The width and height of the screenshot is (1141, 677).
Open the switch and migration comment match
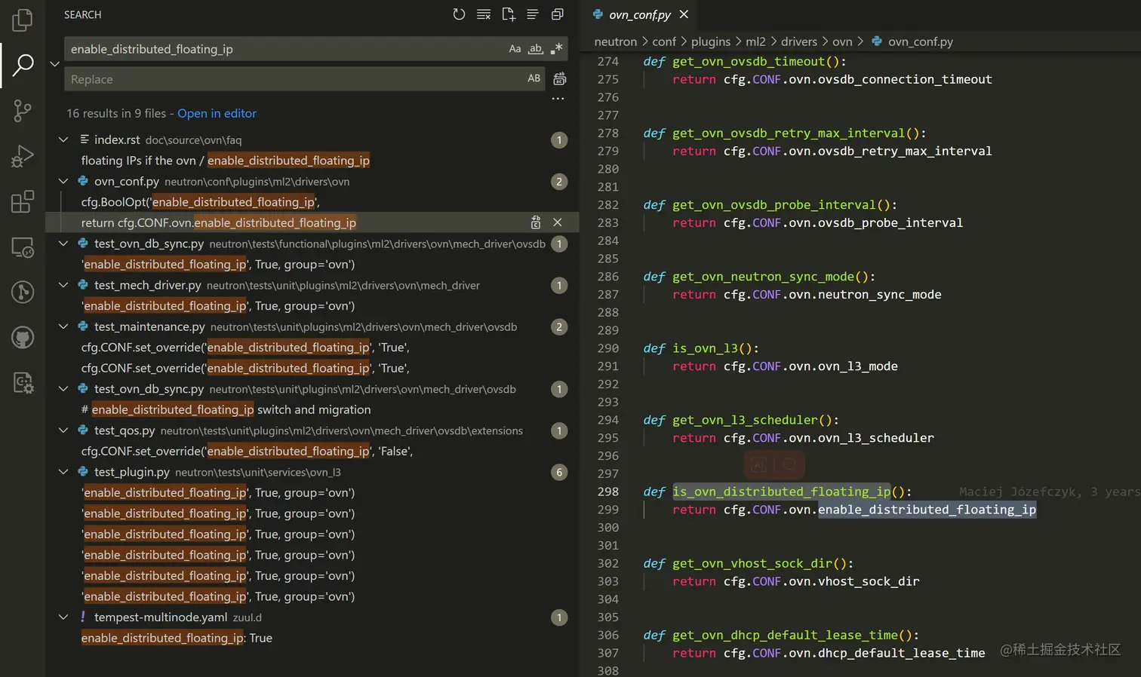pos(226,409)
